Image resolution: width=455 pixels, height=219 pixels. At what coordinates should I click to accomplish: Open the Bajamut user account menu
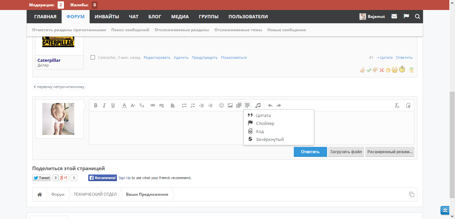[x=372, y=16]
